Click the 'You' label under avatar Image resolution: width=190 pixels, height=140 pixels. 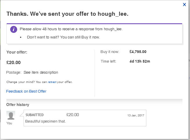pos(9,123)
